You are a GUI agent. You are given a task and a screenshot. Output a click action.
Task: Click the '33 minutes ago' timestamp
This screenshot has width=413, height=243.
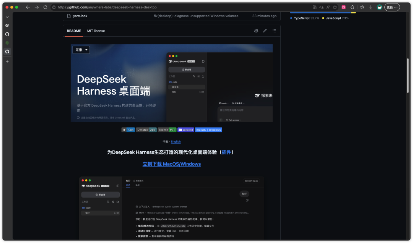264,16
